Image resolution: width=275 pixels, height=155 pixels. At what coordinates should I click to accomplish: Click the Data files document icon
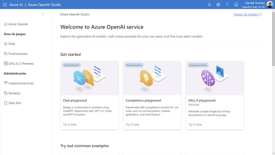click(5, 103)
